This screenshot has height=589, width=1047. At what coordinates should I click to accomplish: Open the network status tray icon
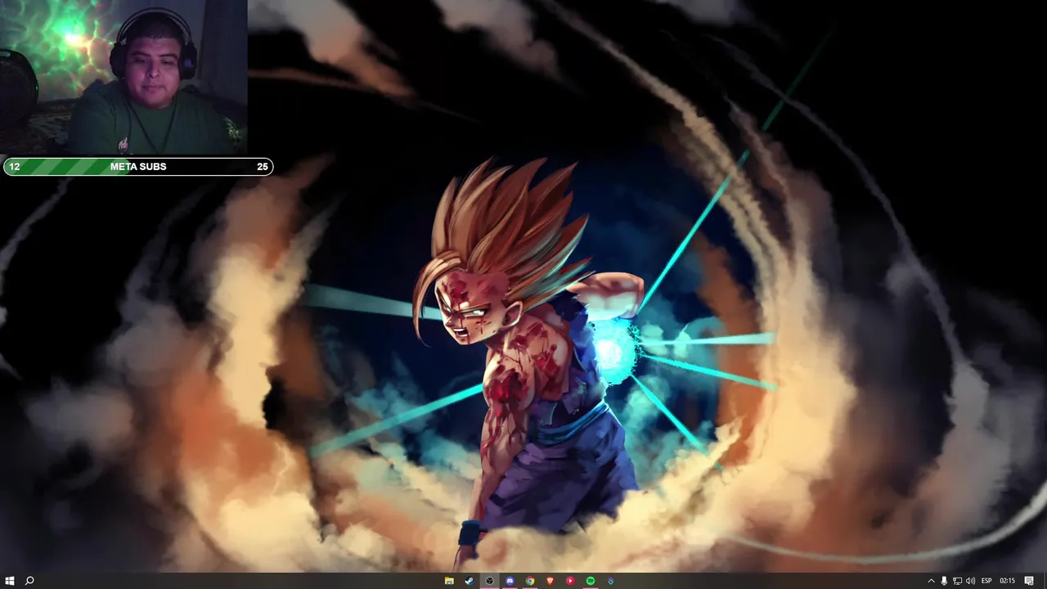click(x=957, y=581)
